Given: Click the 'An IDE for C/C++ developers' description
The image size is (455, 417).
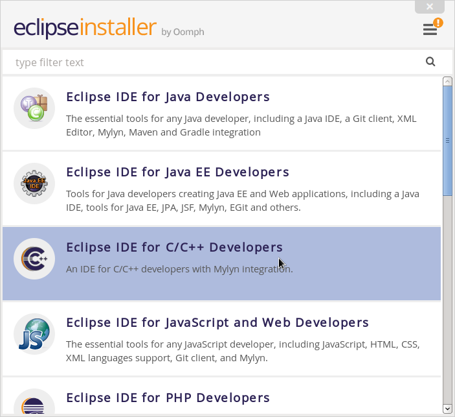Looking at the screenshot, I should 179,269.
